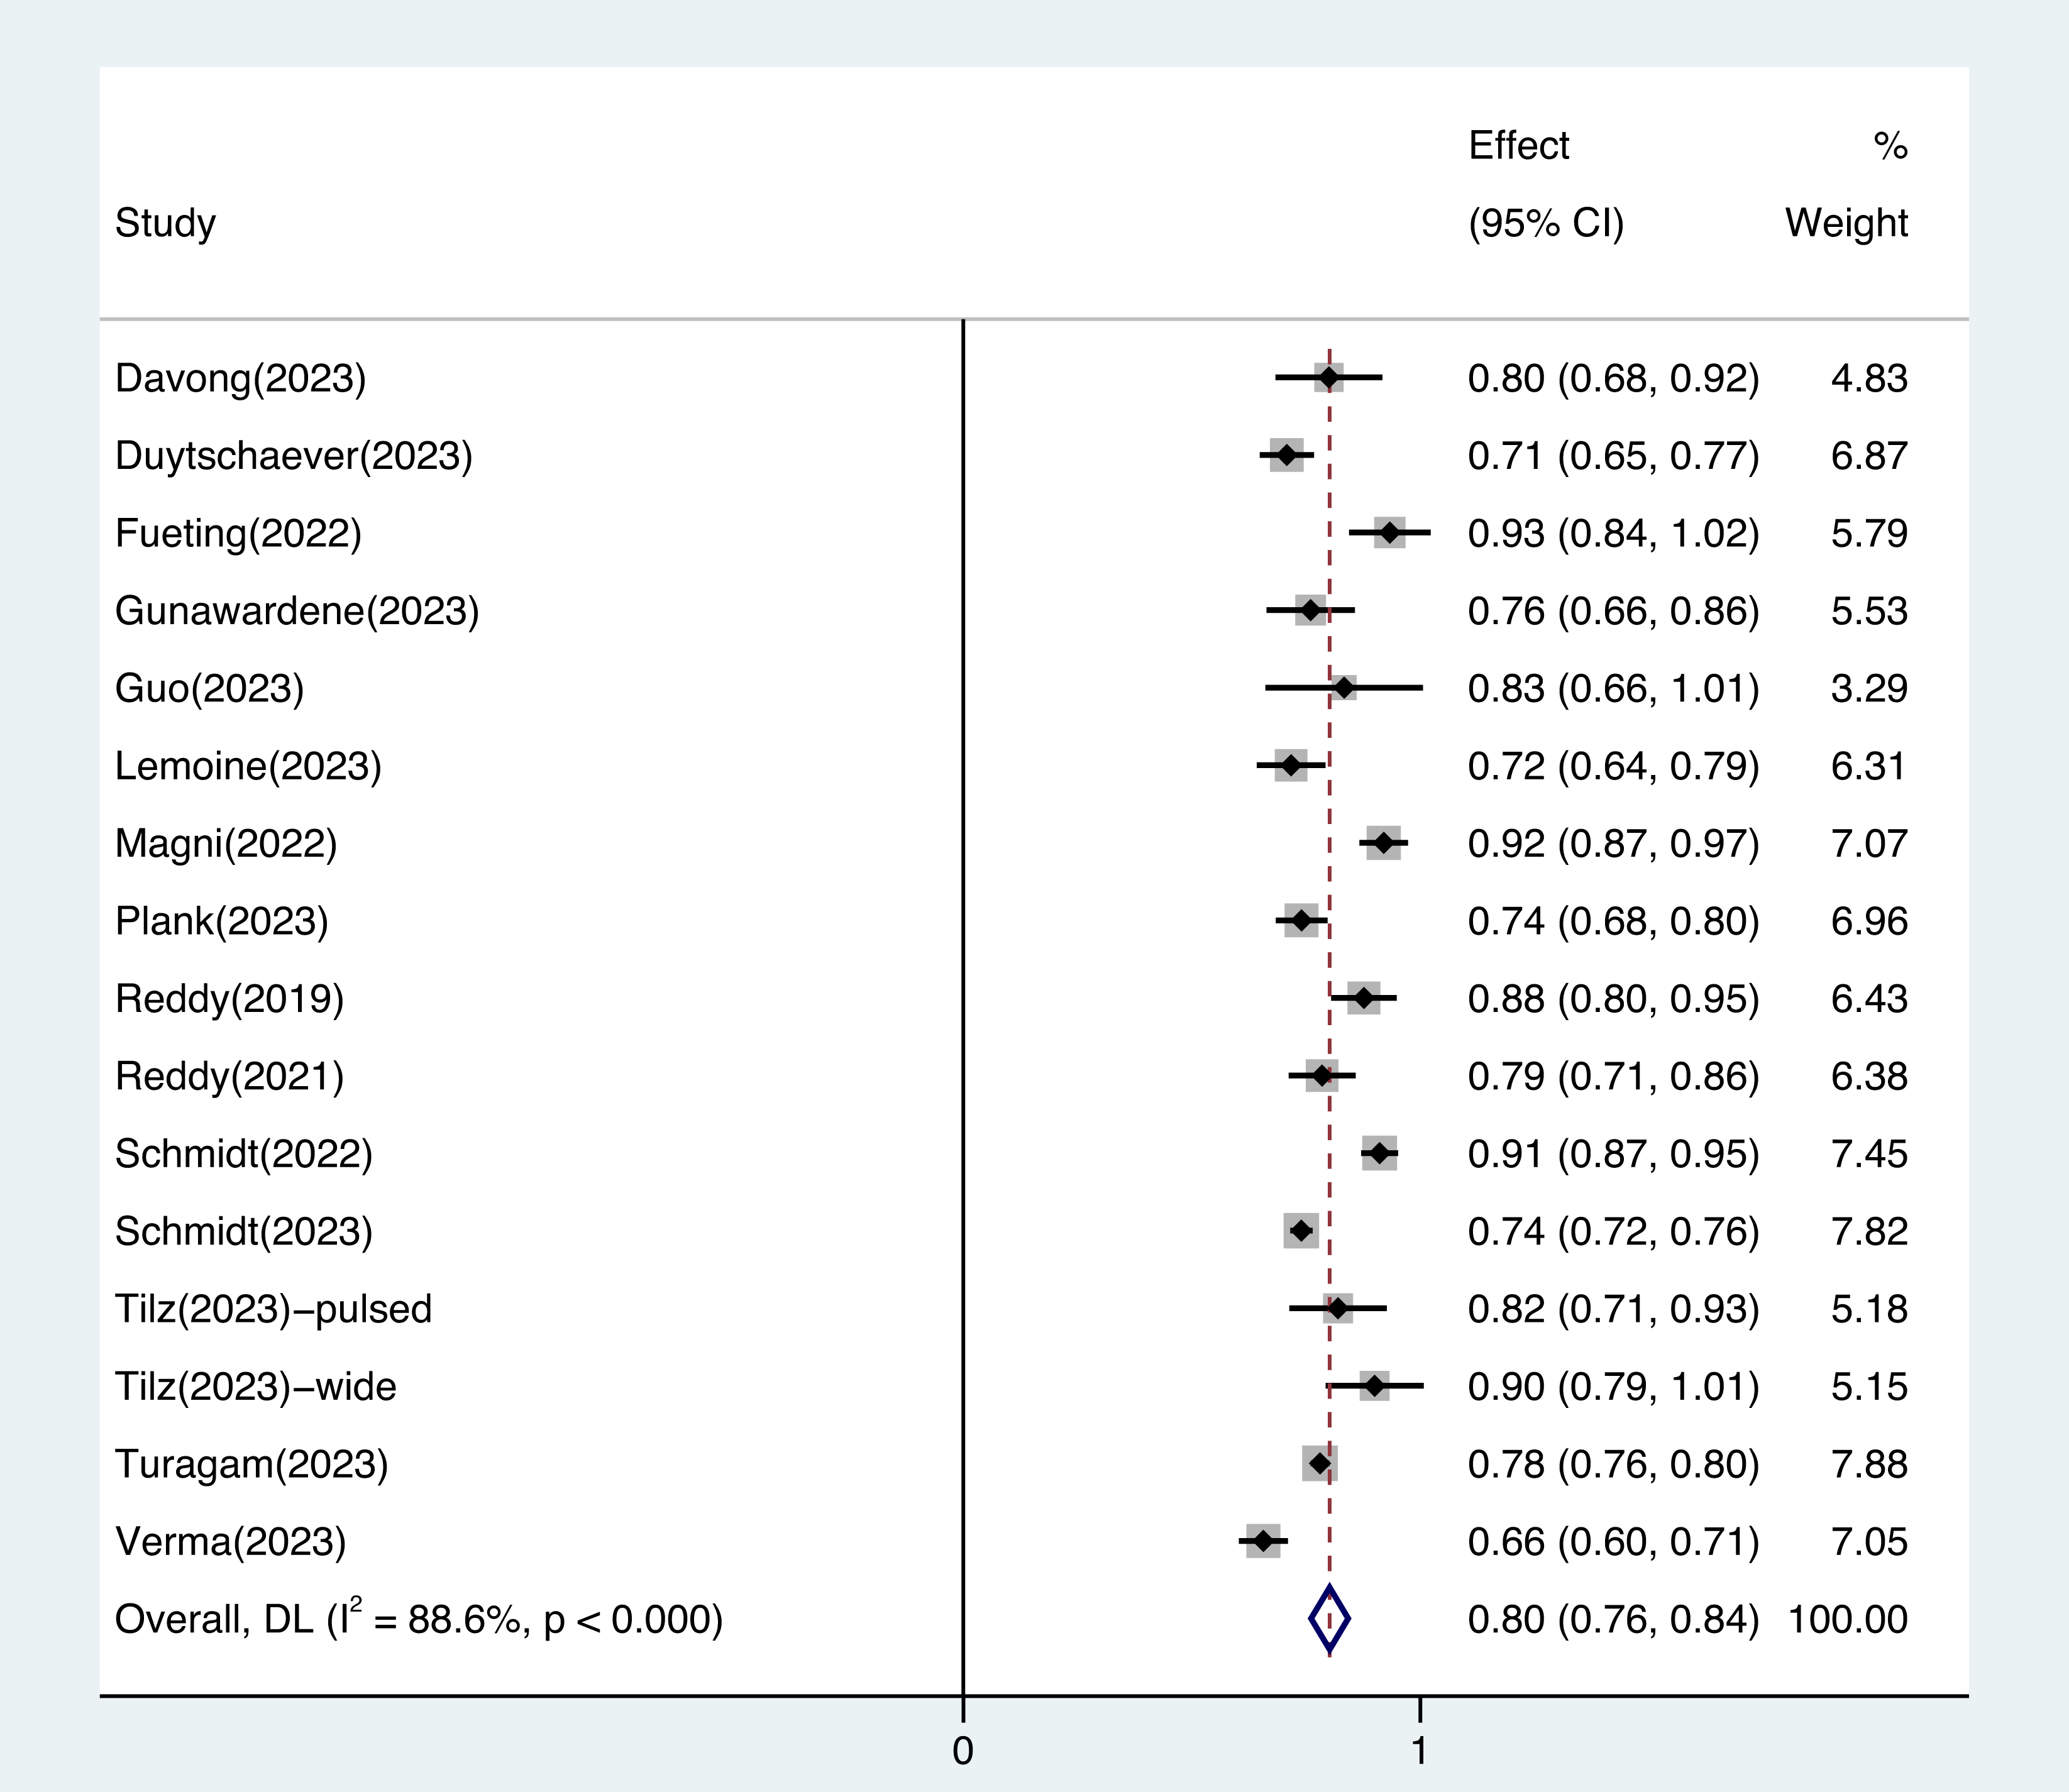The height and width of the screenshot is (1792, 2069).
Task: Click the Turagam(2023) effect marker
Action: pyautogui.click(x=1320, y=1464)
